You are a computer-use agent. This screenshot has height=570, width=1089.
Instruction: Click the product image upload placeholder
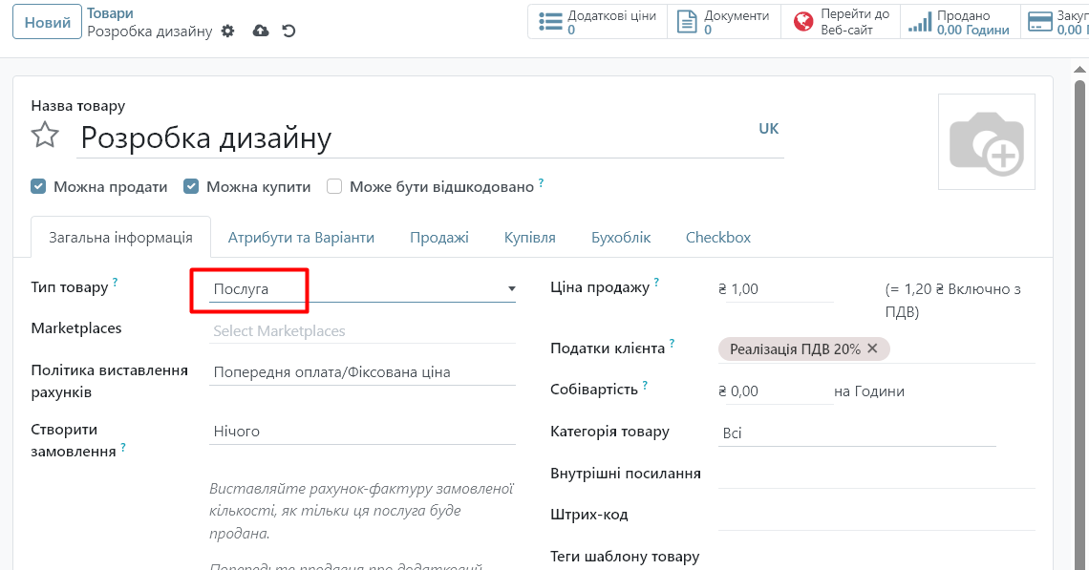pyautogui.click(x=986, y=142)
